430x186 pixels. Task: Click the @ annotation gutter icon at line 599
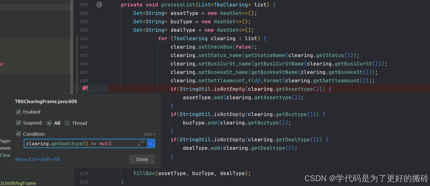99,4
